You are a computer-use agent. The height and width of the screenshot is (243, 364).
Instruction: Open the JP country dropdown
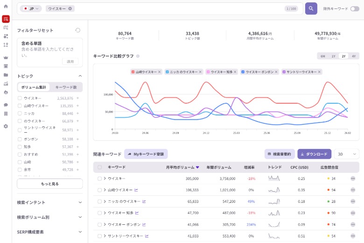pyautogui.click(x=31, y=9)
